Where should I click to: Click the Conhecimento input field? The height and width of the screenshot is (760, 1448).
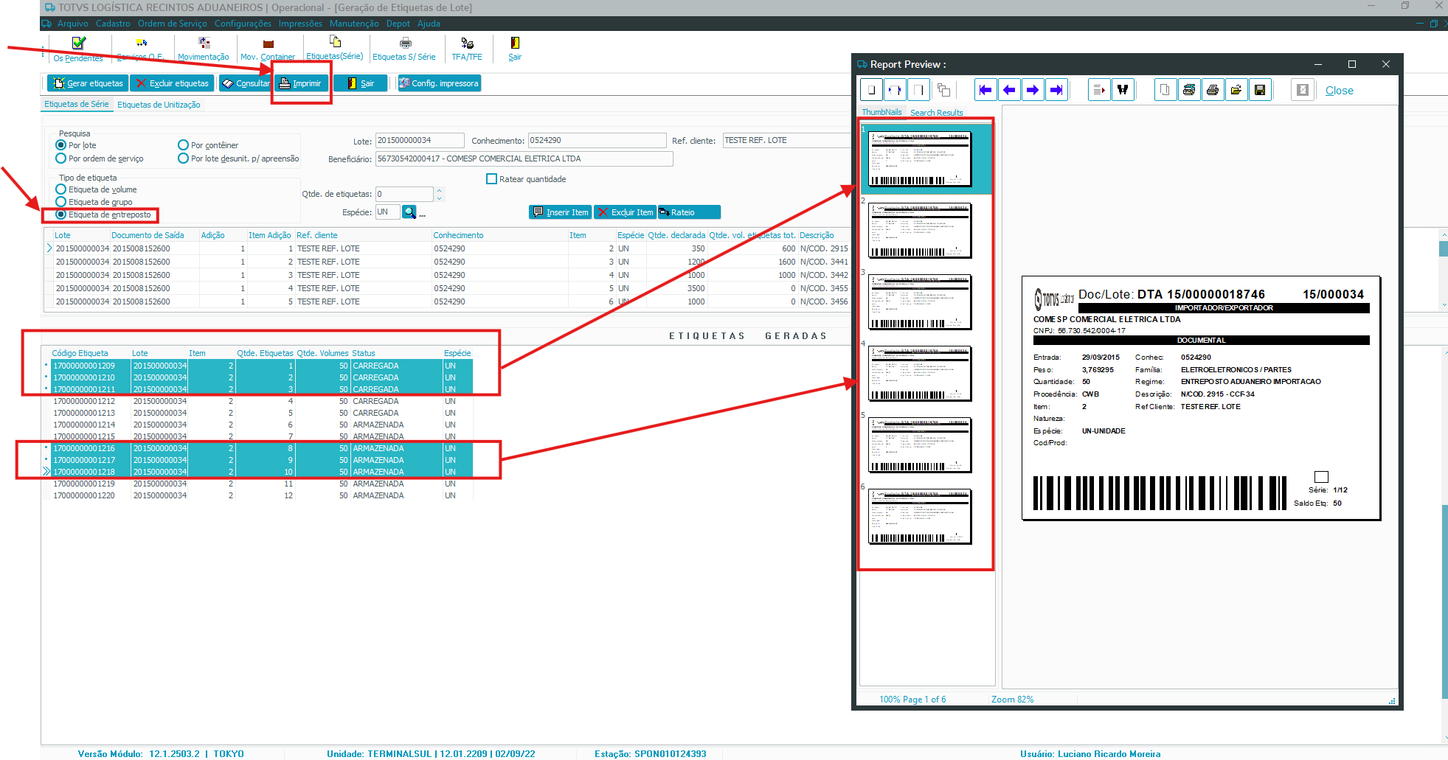click(597, 140)
